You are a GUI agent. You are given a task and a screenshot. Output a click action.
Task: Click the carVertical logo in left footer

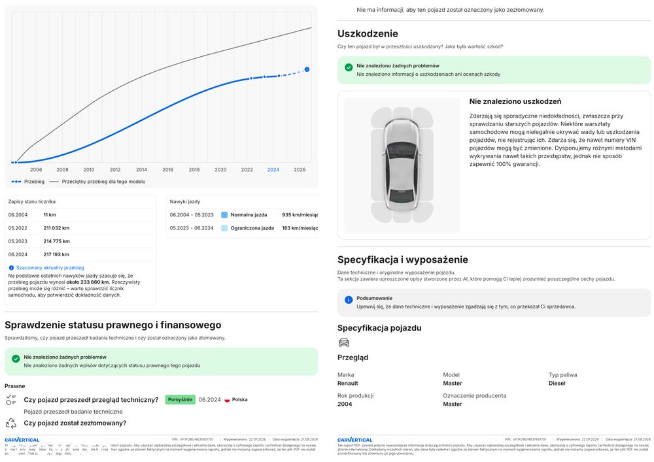coord(22,440)
